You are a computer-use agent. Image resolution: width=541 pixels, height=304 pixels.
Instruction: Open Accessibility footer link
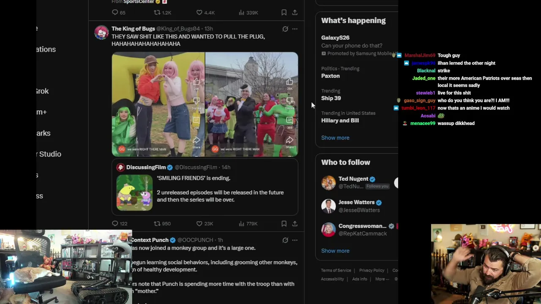pos(332,279)
